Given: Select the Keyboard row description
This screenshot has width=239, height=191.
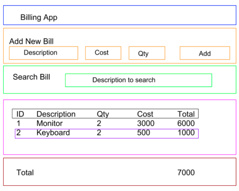Looking at the screenshot, I should [x=53, y=133].
